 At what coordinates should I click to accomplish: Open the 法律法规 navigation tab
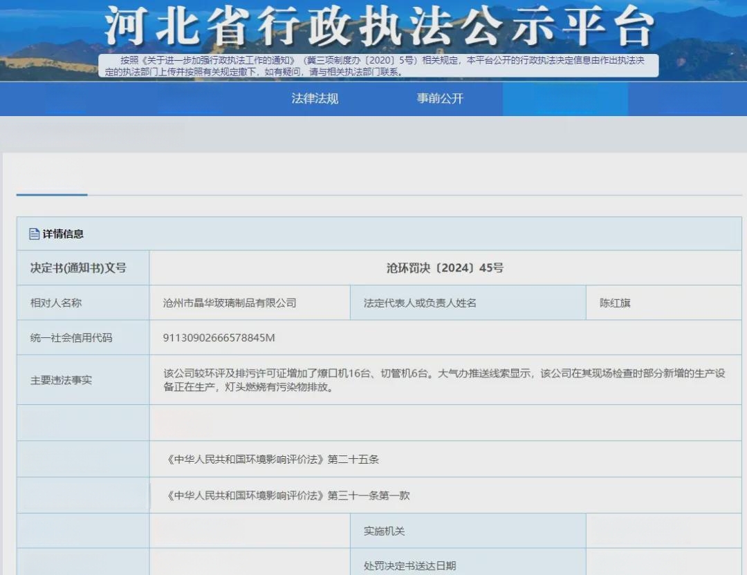315,99
